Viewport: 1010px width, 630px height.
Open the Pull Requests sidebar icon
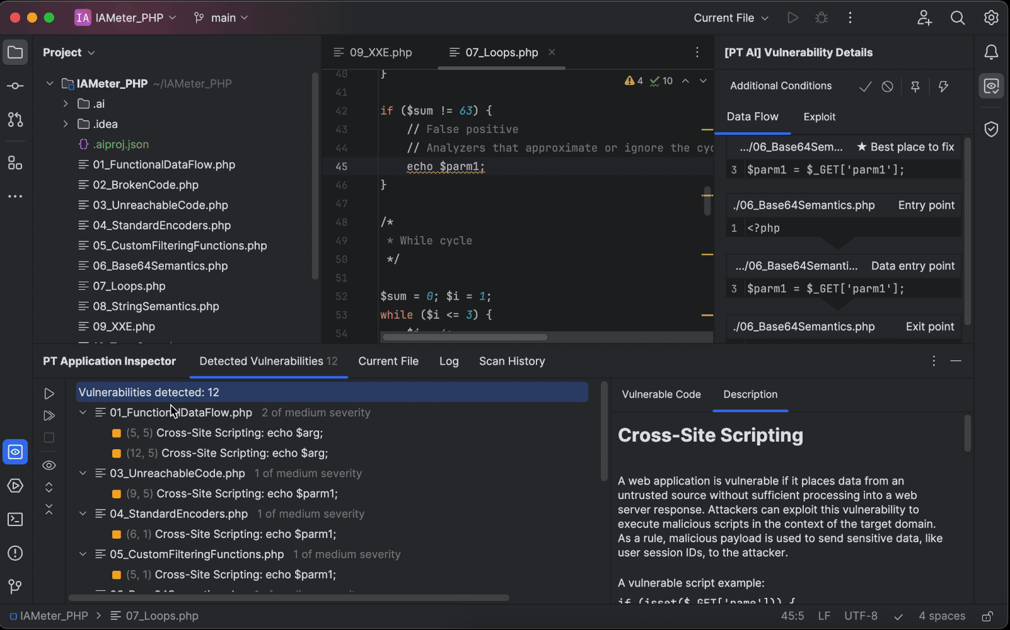point(15,119)
